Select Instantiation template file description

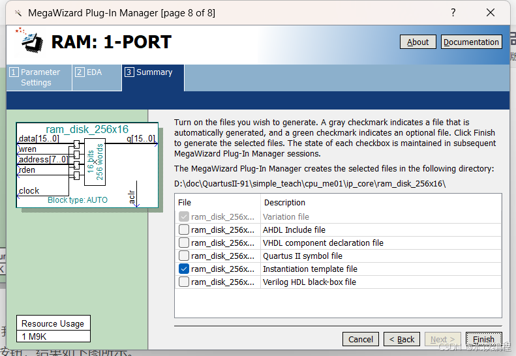(x=310, y=269)
